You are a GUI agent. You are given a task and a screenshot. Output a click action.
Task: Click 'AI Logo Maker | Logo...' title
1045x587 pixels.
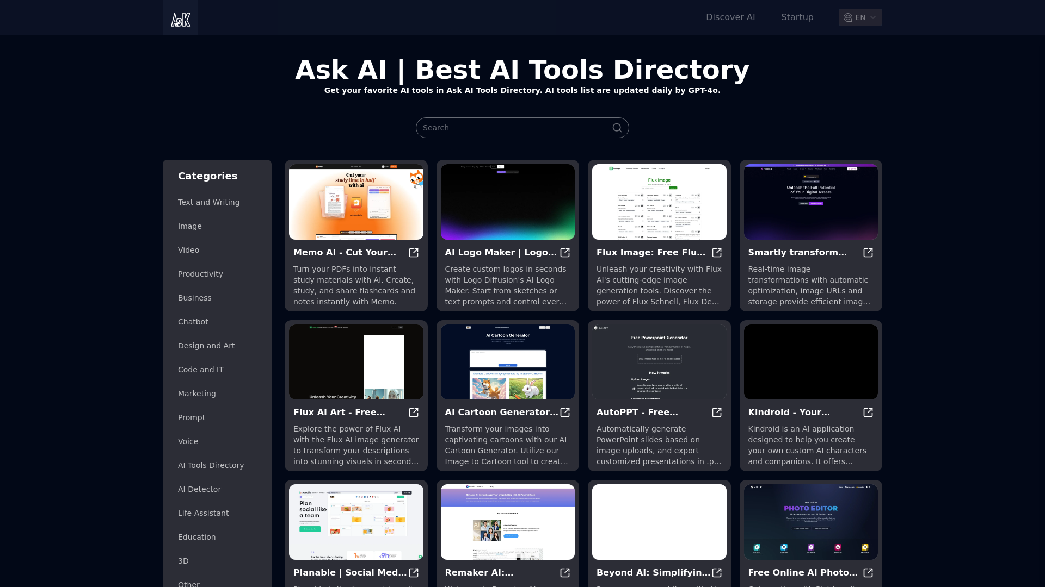pyautogui.click(x=501, y=253)
